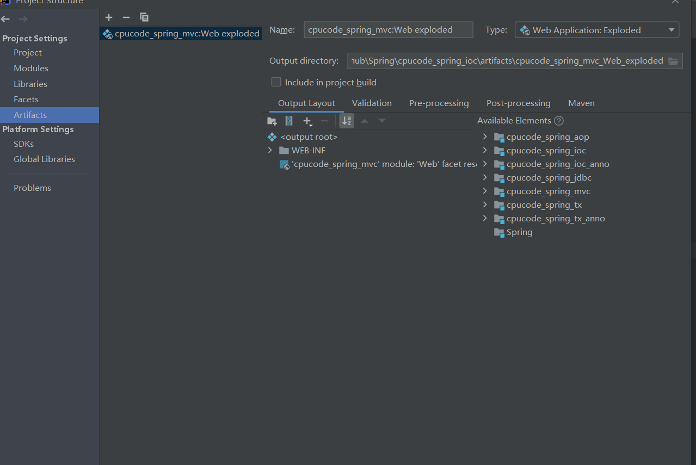Click WEB-INF label text
Viewport: 696px width, 465px height.
pyautogui.click(x=308, y=151)
